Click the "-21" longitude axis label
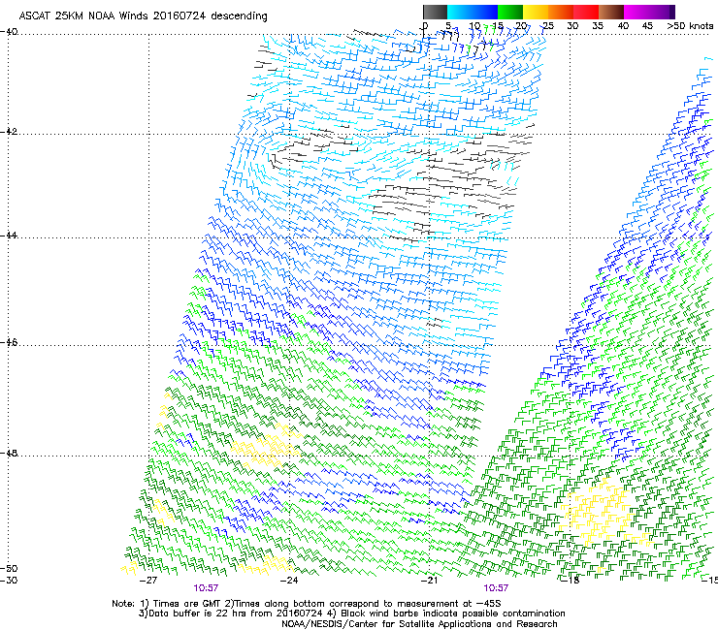The height and width of the screenshot is (630, 718). 429,581
